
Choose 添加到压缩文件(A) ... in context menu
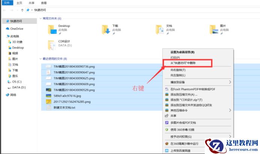pos(184,95)
